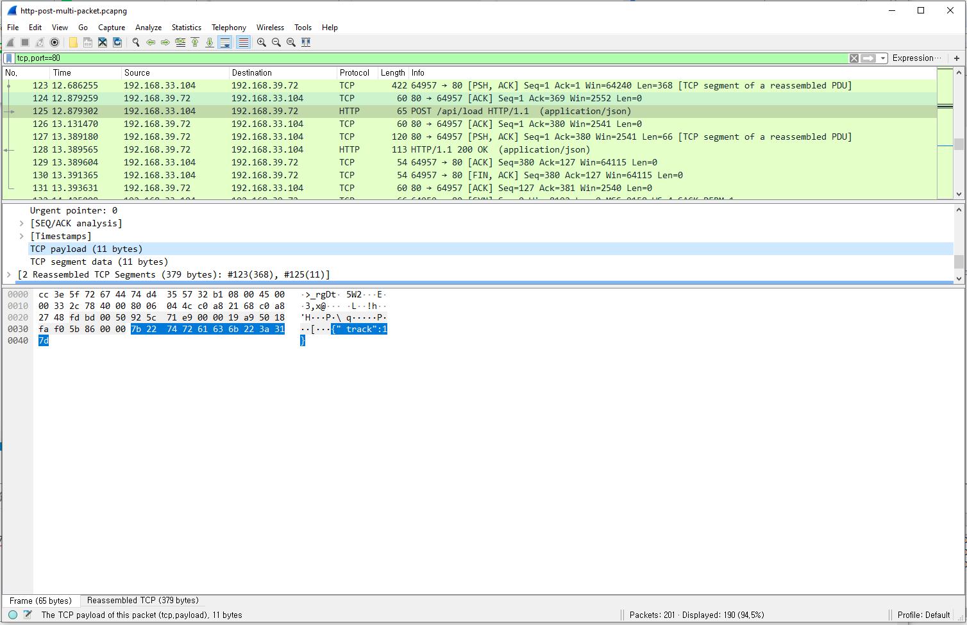
Task: Open capture options gear icon
Action: pos(55,42)
